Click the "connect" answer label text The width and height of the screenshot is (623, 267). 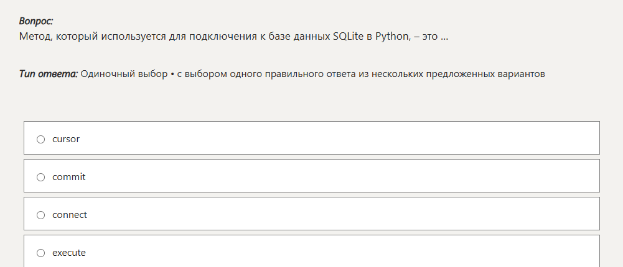pyautogui.click(x=70, y=215)
